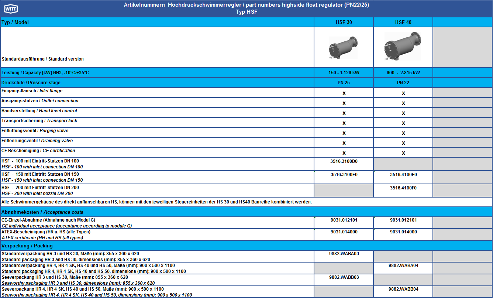Viewport: 493px width, 298px height.
Task: Click the HSF - 200 inlet nozzle DN 200 row
Action: point(157,191)
